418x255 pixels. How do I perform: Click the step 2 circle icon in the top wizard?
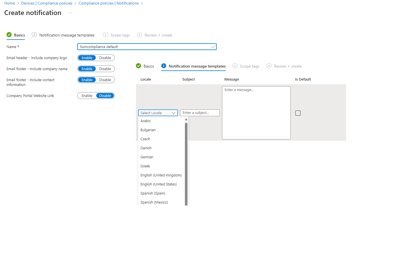tap(34, 35)
